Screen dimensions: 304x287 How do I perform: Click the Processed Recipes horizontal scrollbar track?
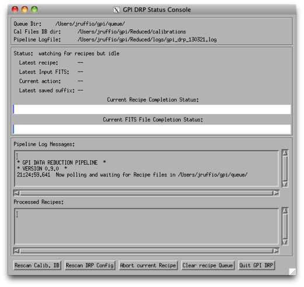(146, 251)
